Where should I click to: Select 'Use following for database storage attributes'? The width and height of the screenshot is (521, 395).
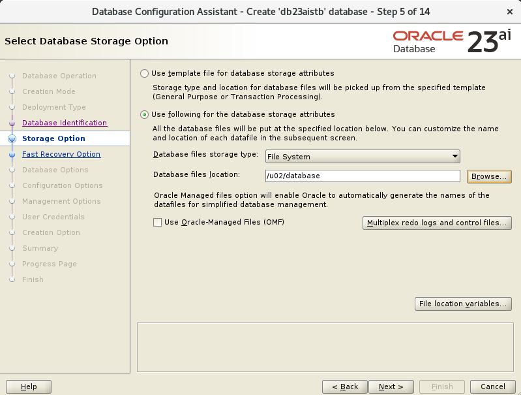click(x=144, y=115)
